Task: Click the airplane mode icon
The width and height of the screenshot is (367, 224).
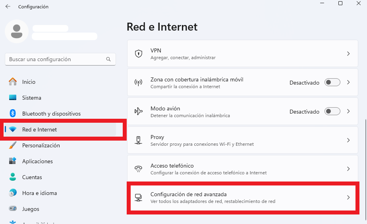Action: 138,111
